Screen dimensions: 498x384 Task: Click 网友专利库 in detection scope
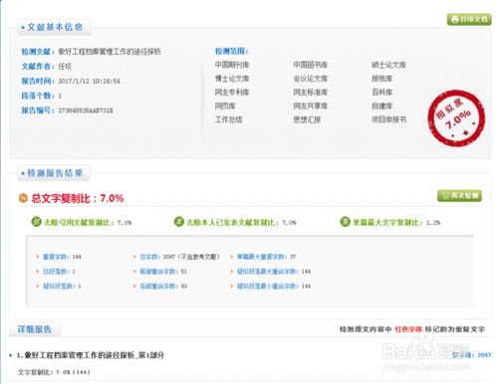pyautogui.click(x=232, y=93)
